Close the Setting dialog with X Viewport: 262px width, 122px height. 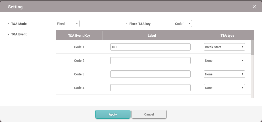[x=254, y=7]
